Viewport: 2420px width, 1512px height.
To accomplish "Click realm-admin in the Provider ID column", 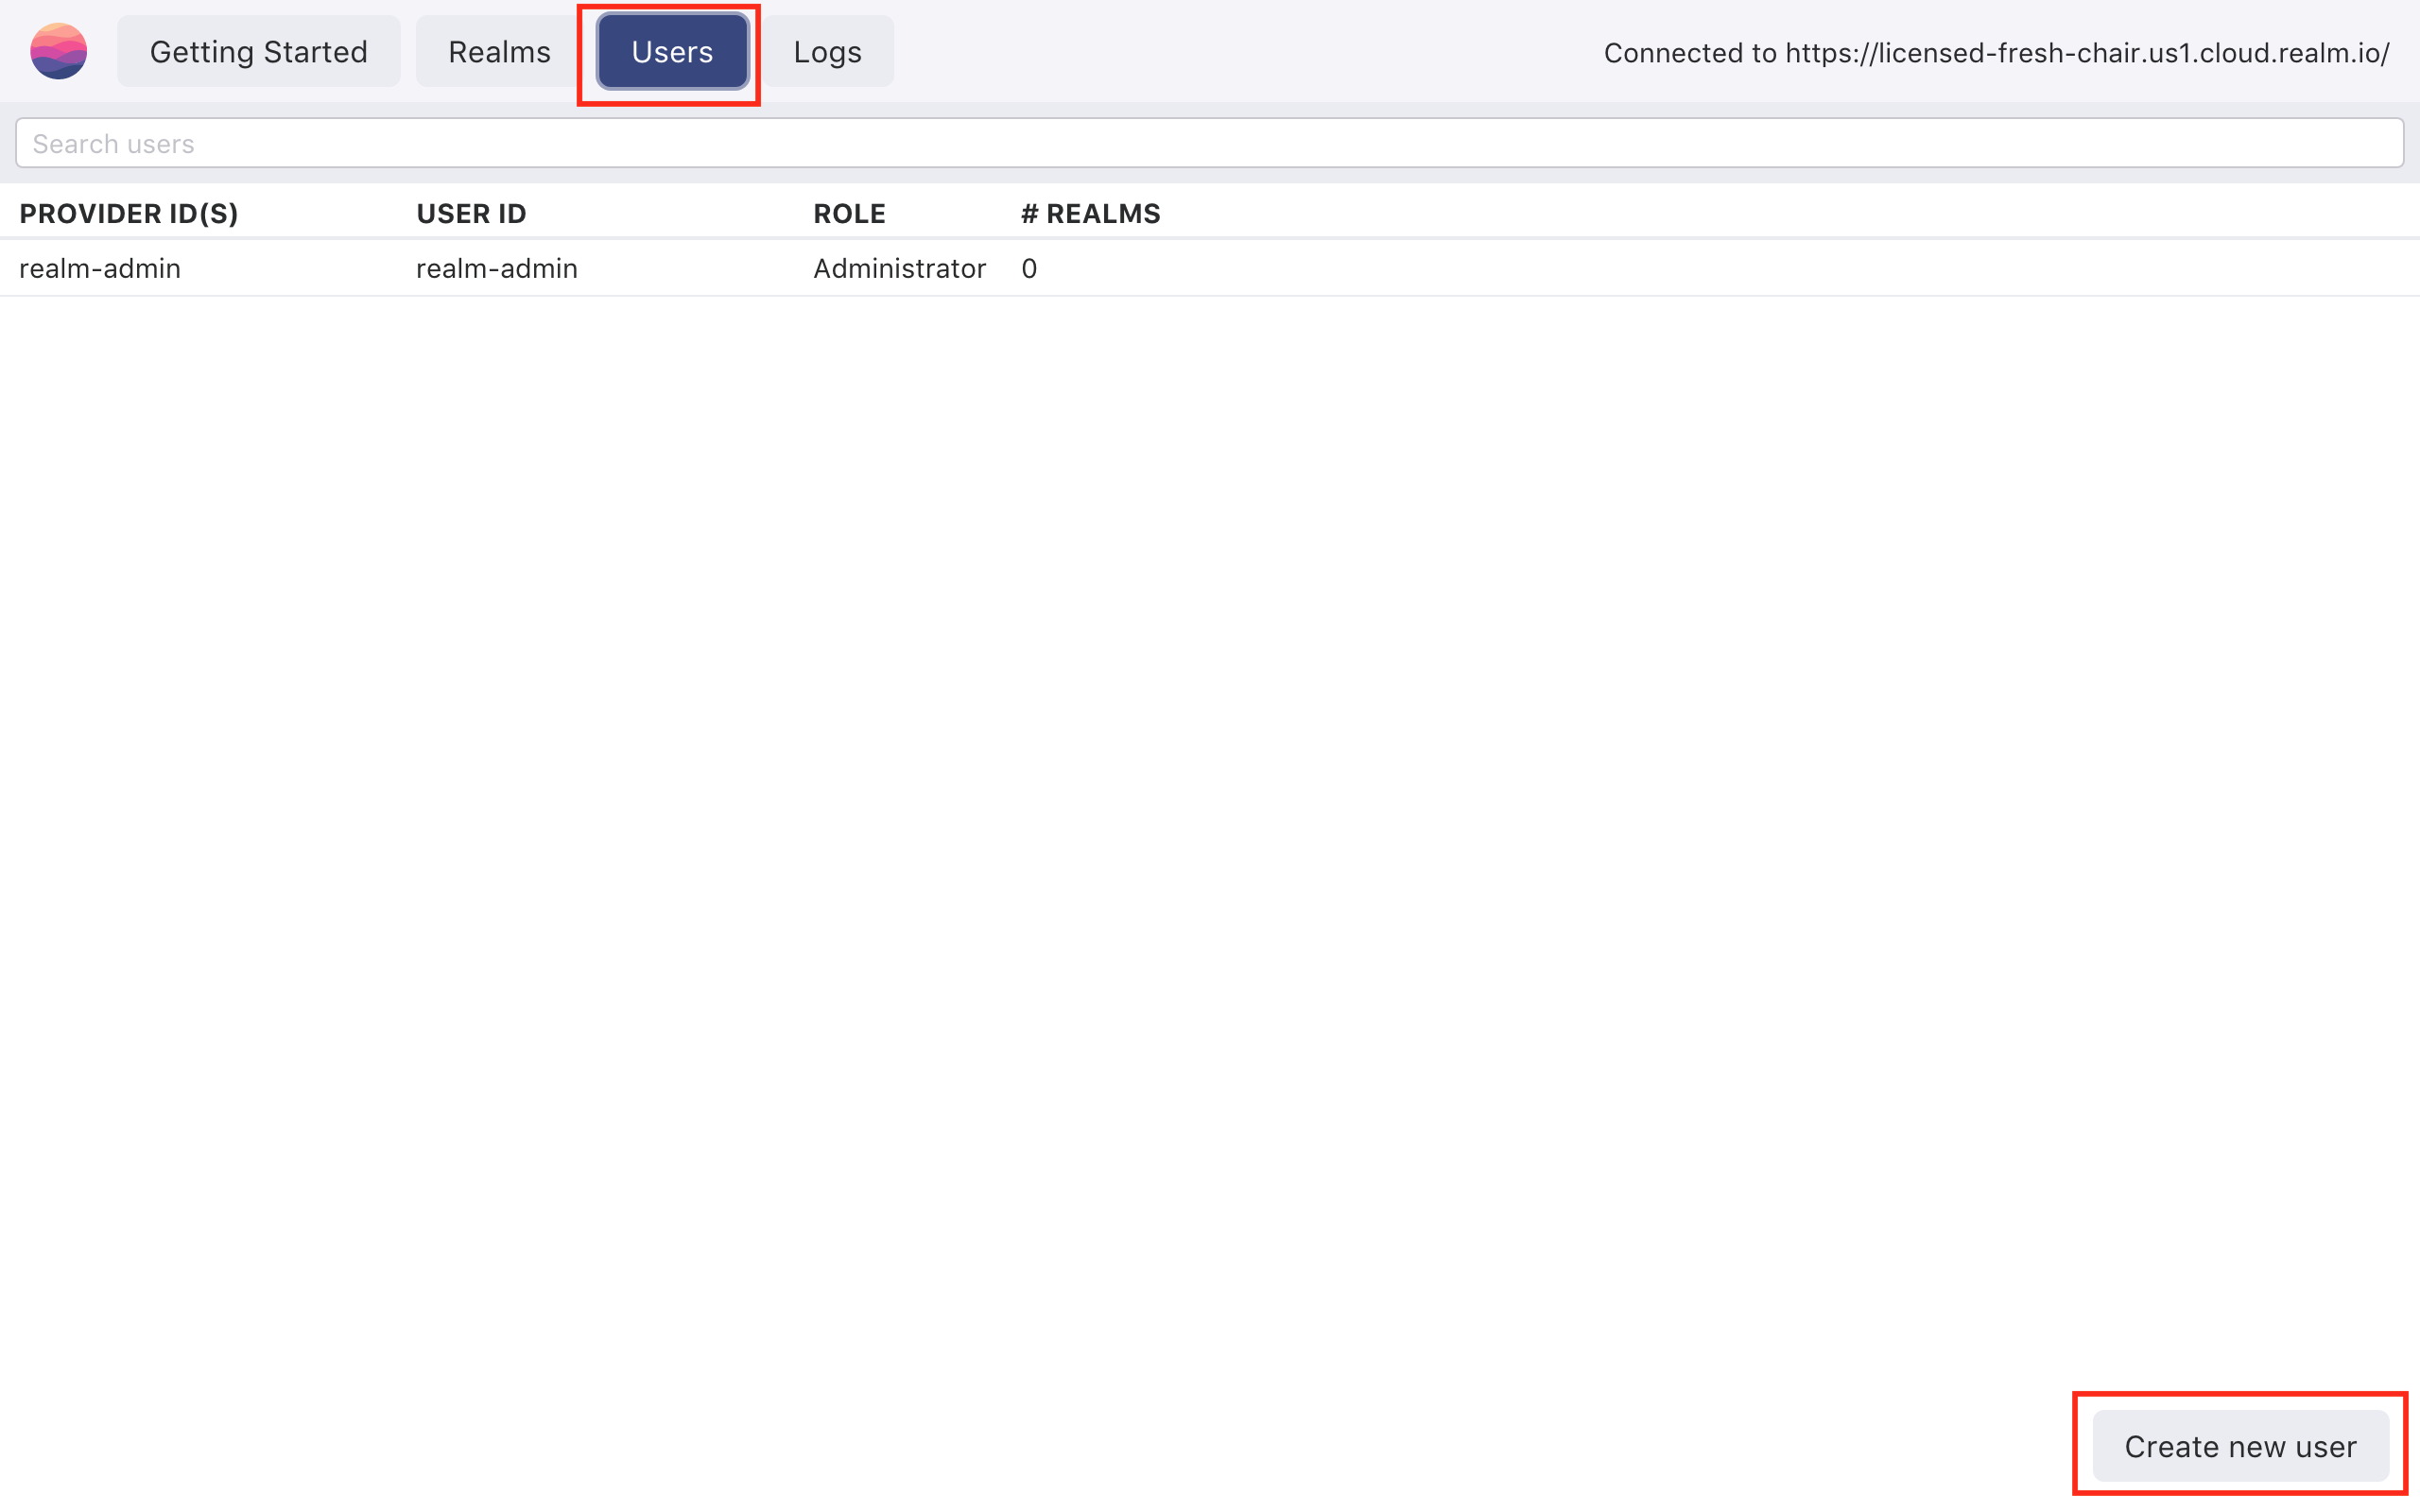I will [100, 268].
